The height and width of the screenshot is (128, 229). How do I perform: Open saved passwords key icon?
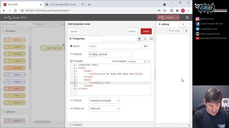point(159,11)
